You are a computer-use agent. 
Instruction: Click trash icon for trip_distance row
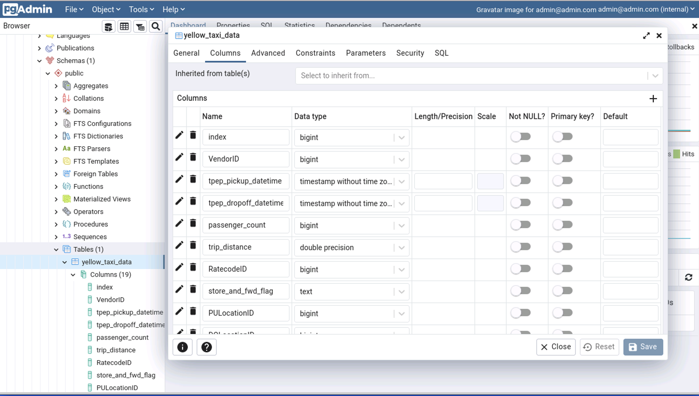193,245
